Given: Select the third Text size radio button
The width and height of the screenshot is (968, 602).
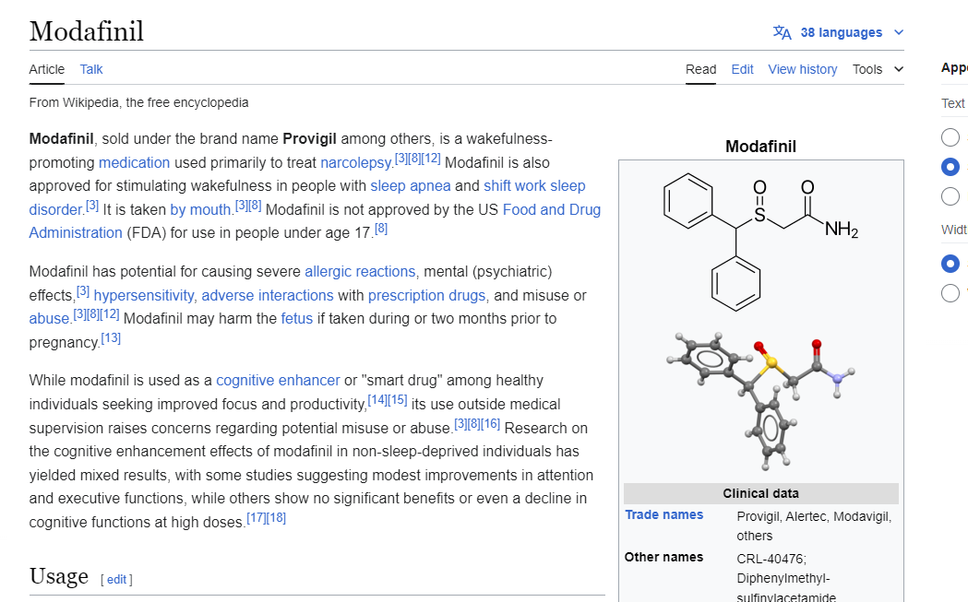Looking at the screenshot, I should coord(950,196).
